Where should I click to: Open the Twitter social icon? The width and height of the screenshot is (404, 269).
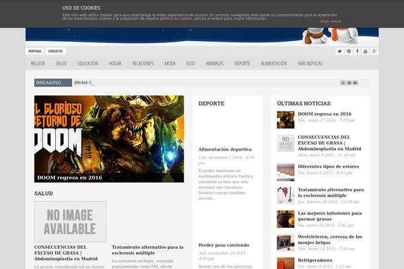(x=339, y=51)
